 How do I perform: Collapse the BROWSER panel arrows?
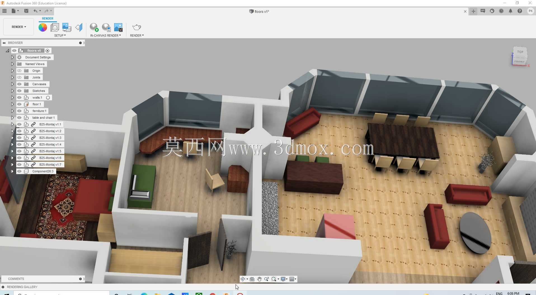coord(4,43)
